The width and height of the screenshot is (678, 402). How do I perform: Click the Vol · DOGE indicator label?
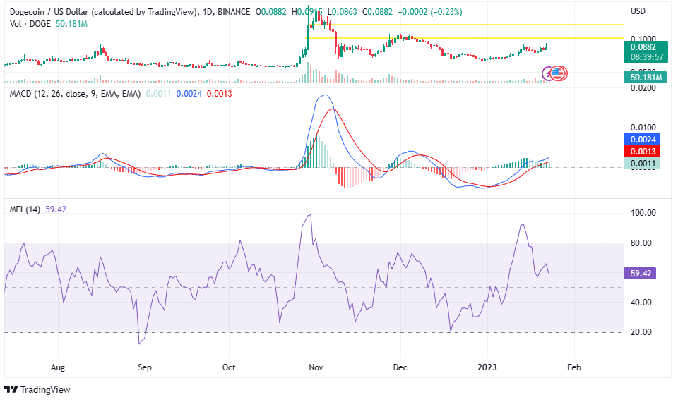[x=30, y=24]
